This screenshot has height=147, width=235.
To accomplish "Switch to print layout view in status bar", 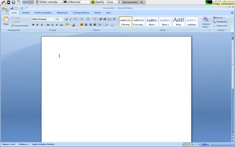I will click(x=185, y=144).
